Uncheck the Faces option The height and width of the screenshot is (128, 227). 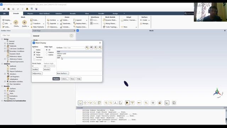point(34,55)
